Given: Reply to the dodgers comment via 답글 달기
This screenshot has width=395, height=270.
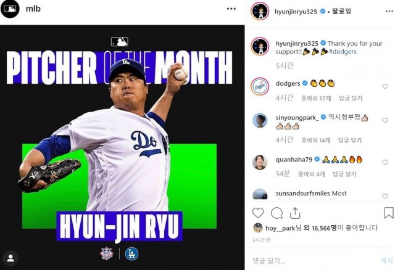Looking at the screenshot, I should coord(351,98).
